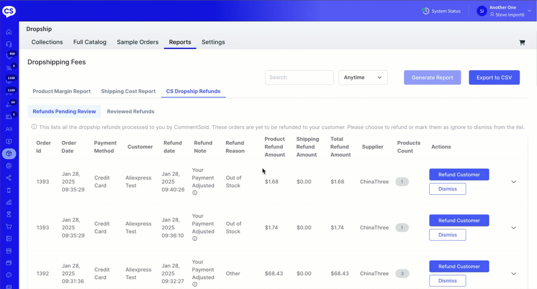Refund Customer for the $1.68 refund
537x289 pixels.
pyautogui.click(x=459, y=175)
